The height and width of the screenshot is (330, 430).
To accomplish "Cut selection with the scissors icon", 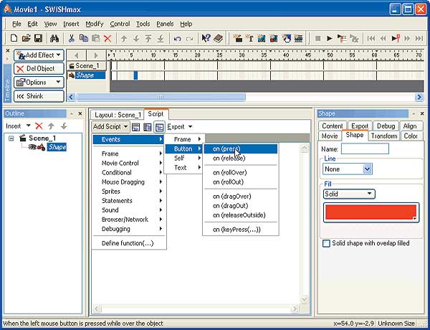I will click(71, 38).
